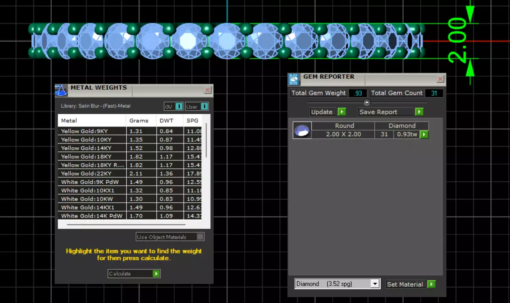Click the gem count cell showing 31
This screenshot has width=510, height=303.
[384, 135]
